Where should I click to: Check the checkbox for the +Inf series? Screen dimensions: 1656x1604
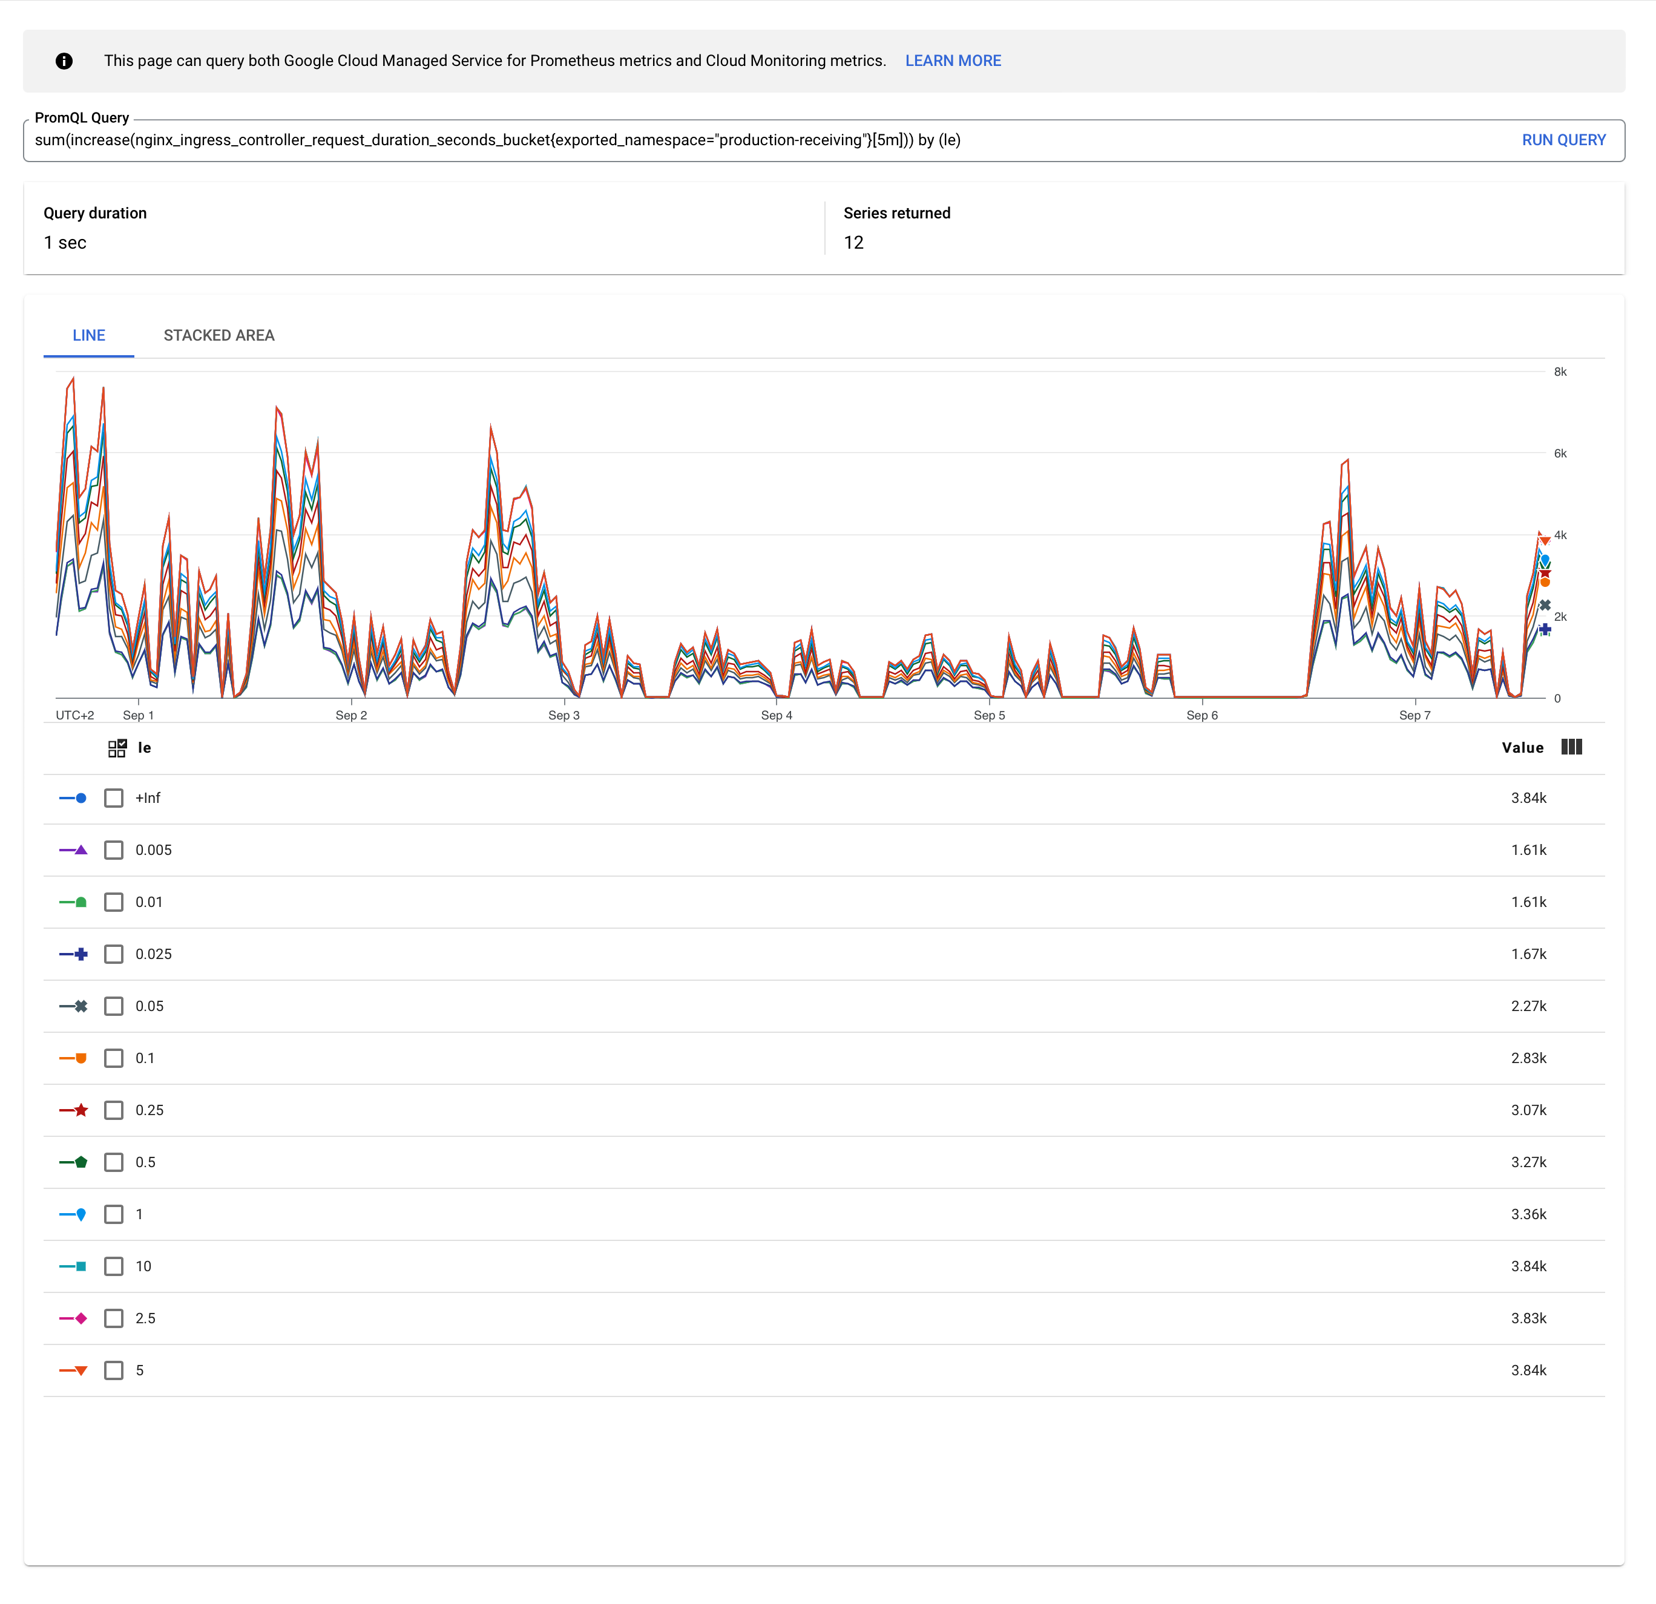114,797
